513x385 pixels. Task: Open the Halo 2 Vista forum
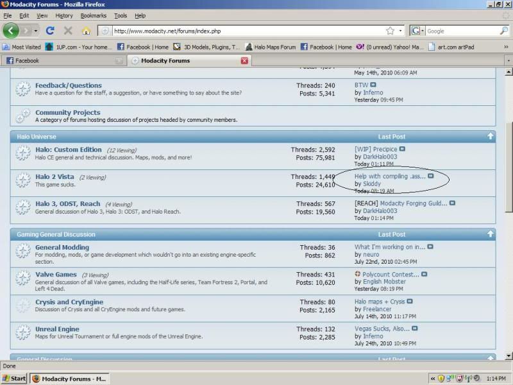55,177
